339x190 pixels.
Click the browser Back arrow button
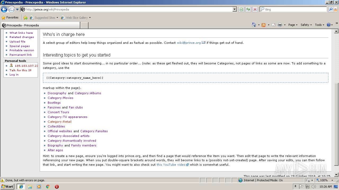(x=4, y=9)
